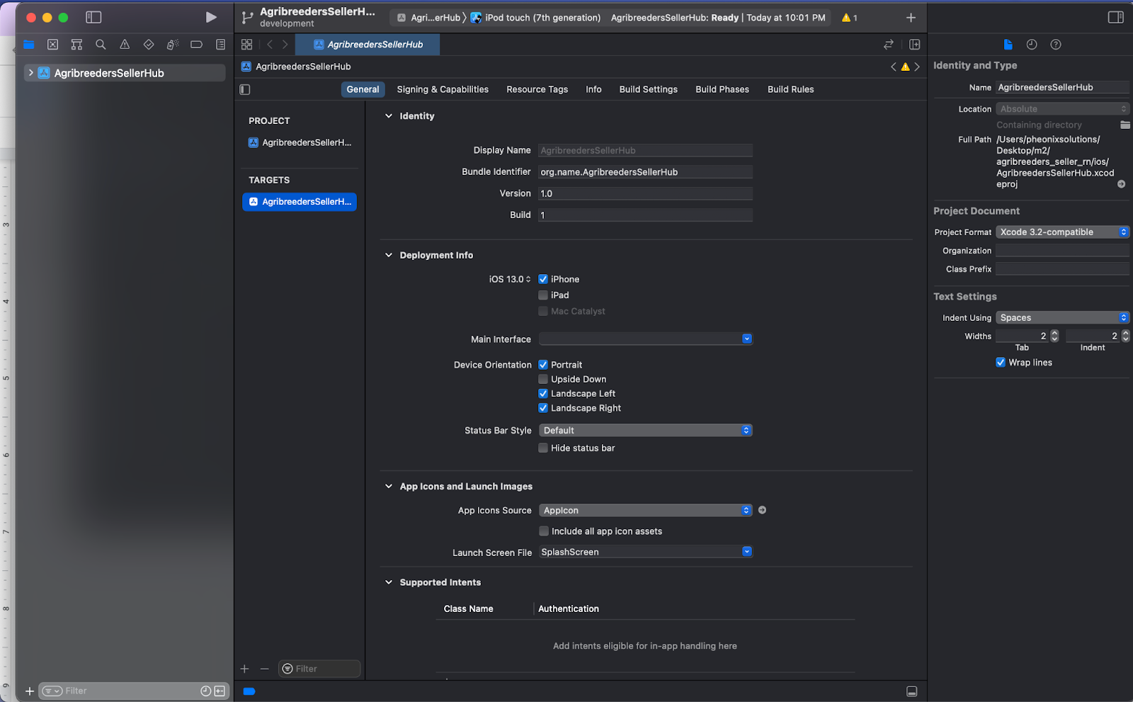Add a new target with plus button
The width and height of the screenshot is (1133, 702).
244,669
